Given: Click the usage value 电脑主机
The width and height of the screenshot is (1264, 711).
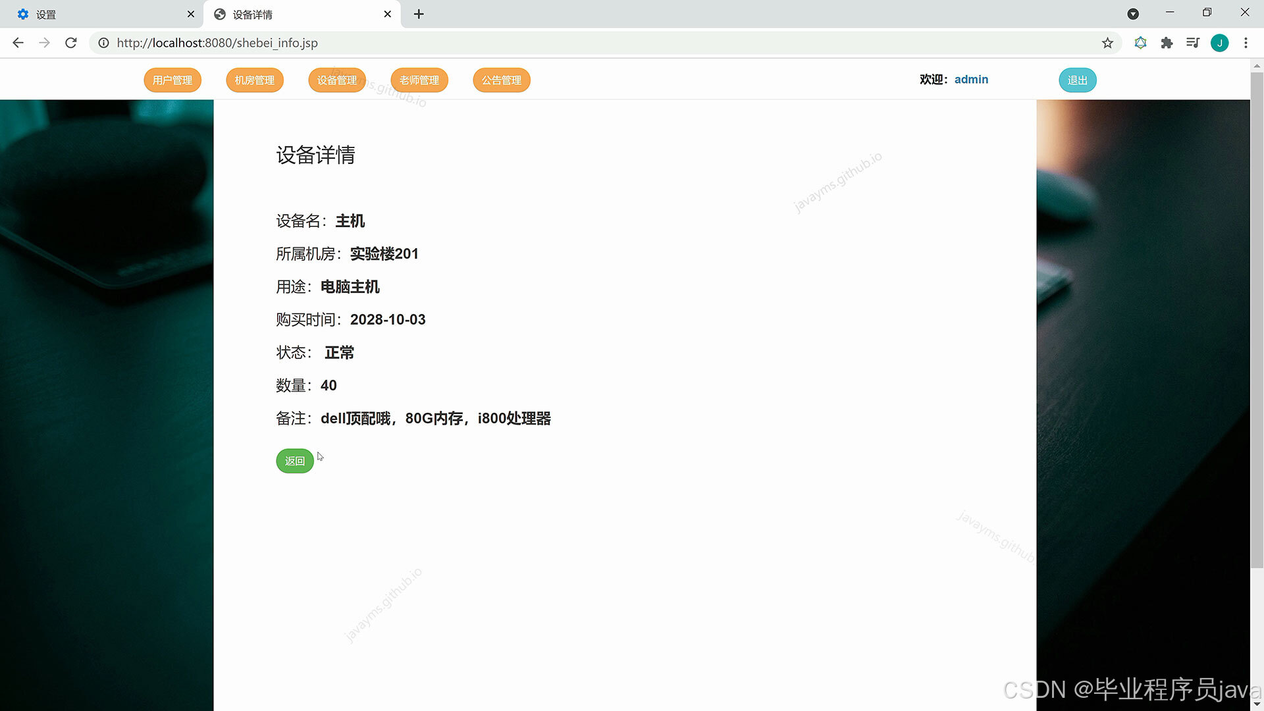Looking at the screenshot, I should pyautogui.click(x=350, y=287).
